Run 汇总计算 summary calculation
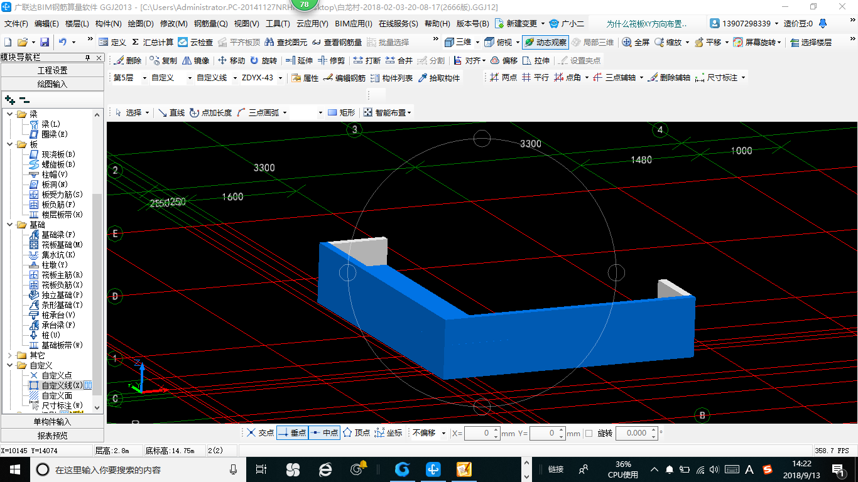858x482 pixels. 153,42
